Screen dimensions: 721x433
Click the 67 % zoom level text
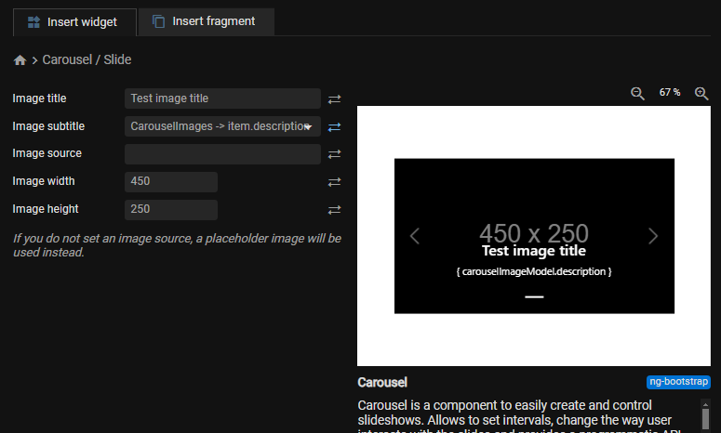pyautogui.click(x=670, y=92)
